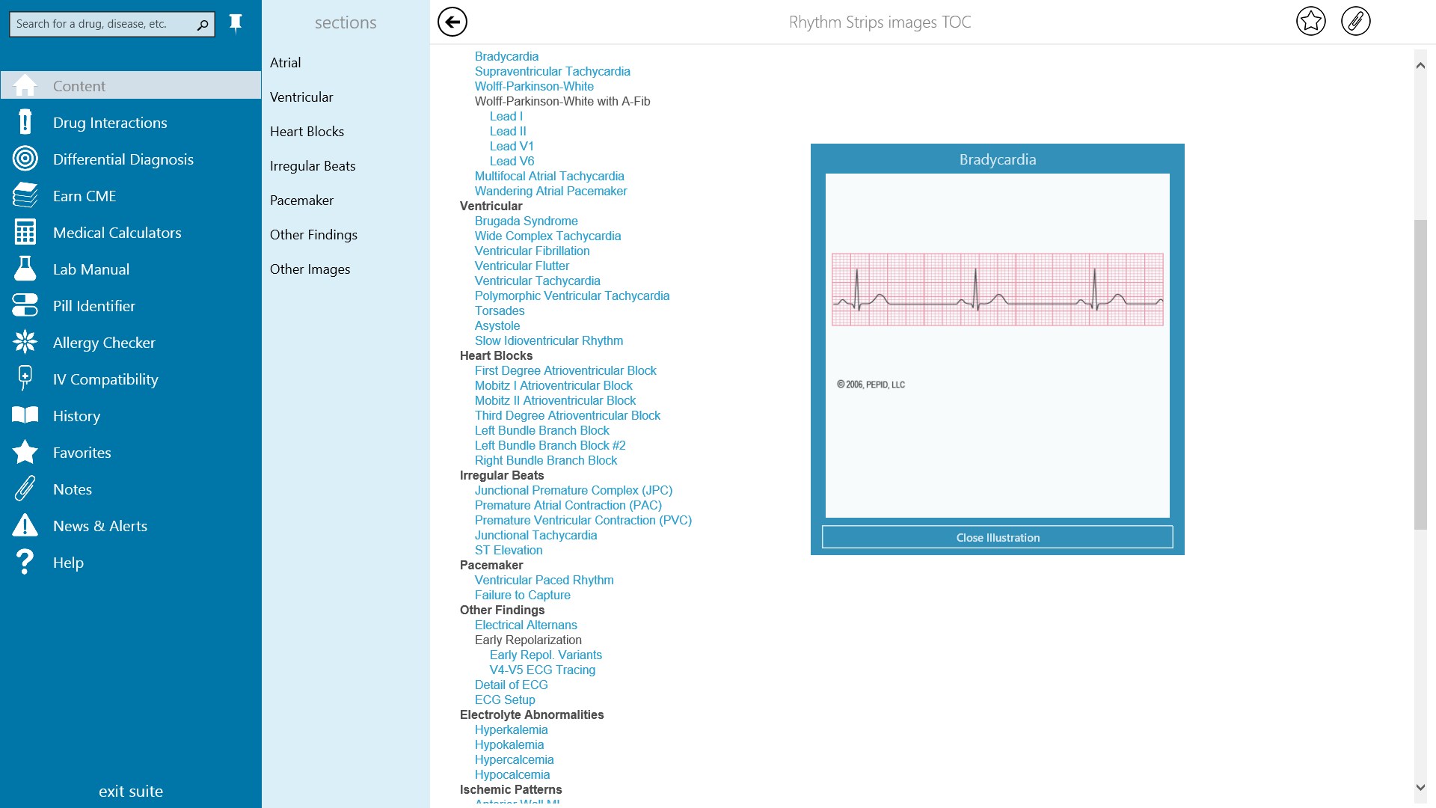Open the Torsades rhythm strip link

click(x=499, y=311)
